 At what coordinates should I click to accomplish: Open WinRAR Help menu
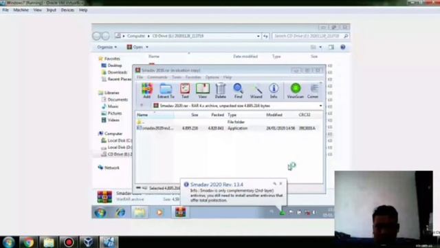228,77
